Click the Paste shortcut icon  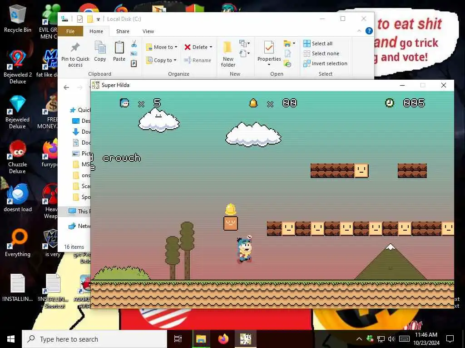click(134, 63)
